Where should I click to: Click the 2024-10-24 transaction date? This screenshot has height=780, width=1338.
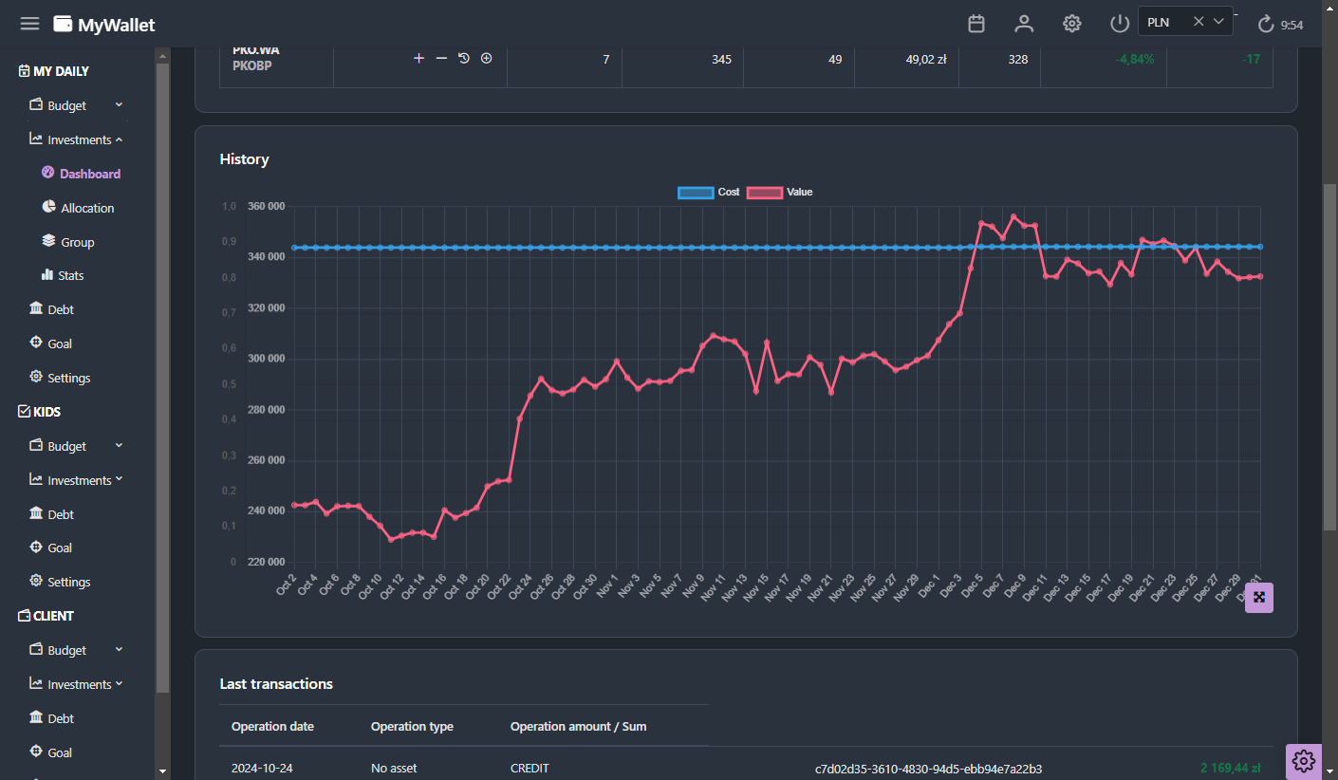[262, 769]
